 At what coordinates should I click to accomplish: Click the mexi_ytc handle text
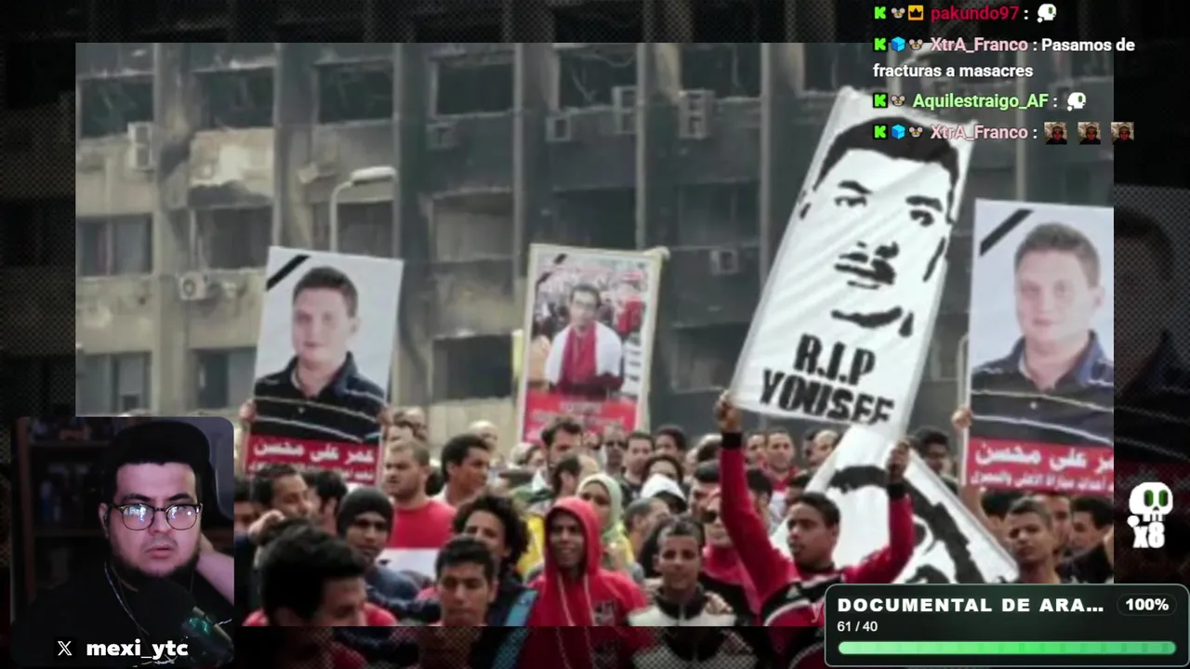[x=137, y=649]
